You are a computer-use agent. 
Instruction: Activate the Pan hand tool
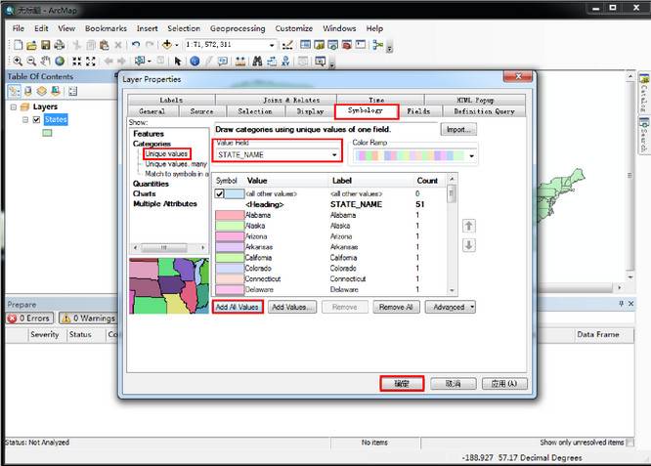coord(45,62)
